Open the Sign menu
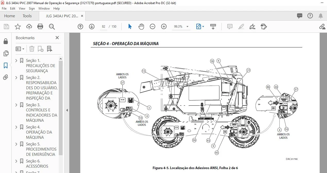Image resolution: width=327 pixels, height=173 pixels. pos(32,9)
